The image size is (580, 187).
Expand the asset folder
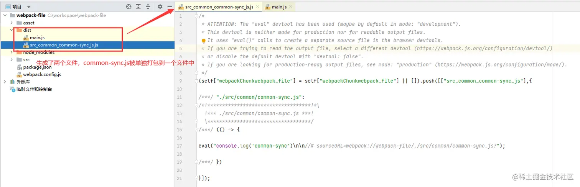pyautogui.click(x=12, y=23)
